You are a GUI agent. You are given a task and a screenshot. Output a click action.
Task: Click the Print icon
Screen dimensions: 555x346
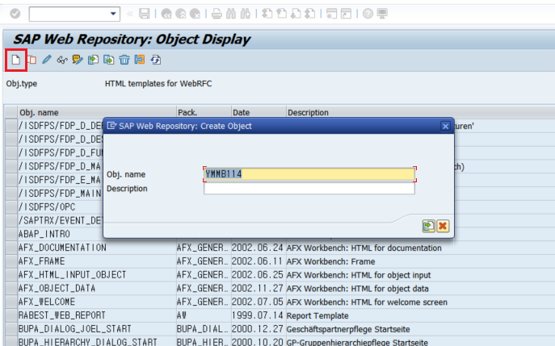[x=217, y=14]
